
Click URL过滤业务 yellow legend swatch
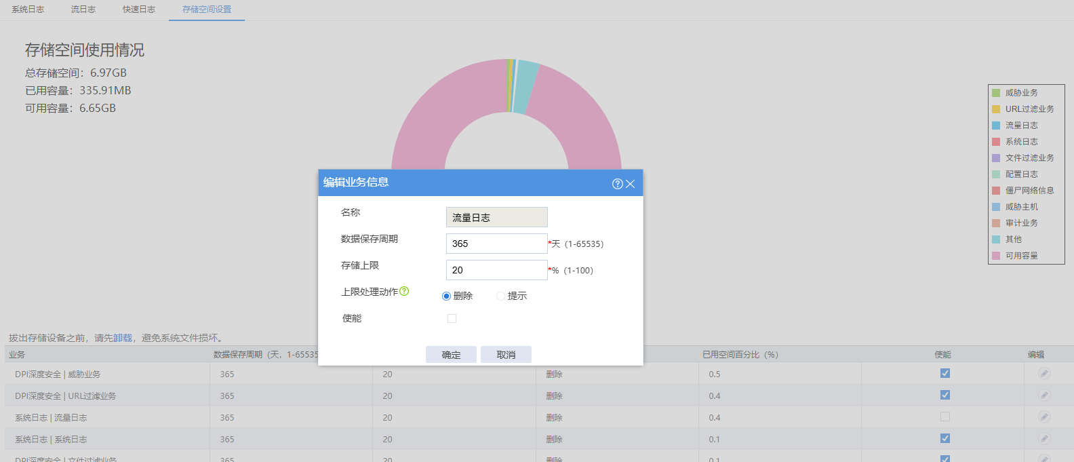996,109
